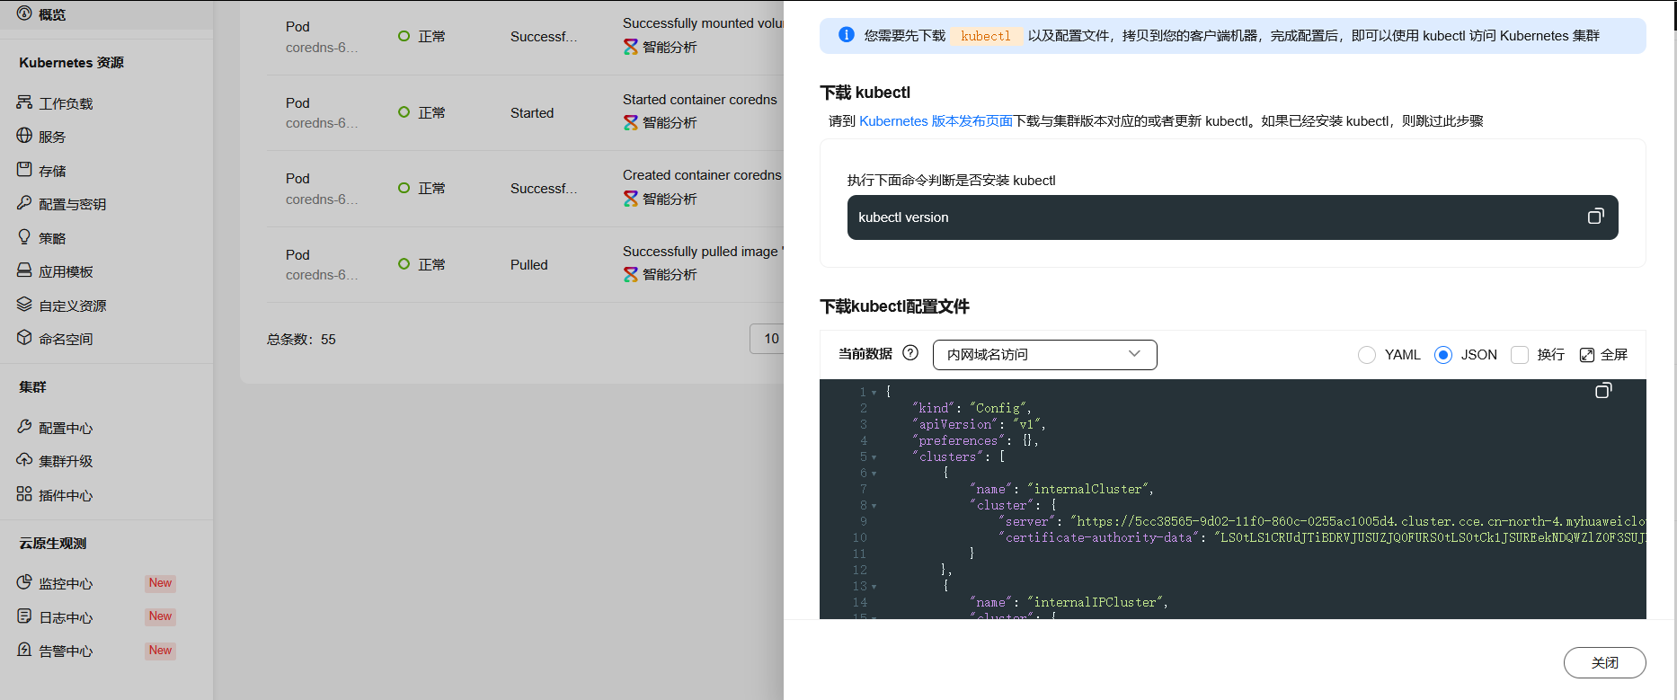Click the "Started container coredns" message
Image resolution: width=1677 pixels, height=700 pixels.
pos(700,100)
